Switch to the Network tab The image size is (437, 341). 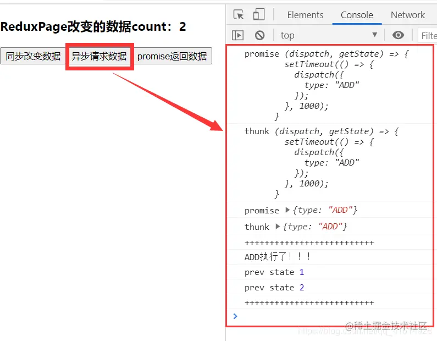click(x=408, y=15)
